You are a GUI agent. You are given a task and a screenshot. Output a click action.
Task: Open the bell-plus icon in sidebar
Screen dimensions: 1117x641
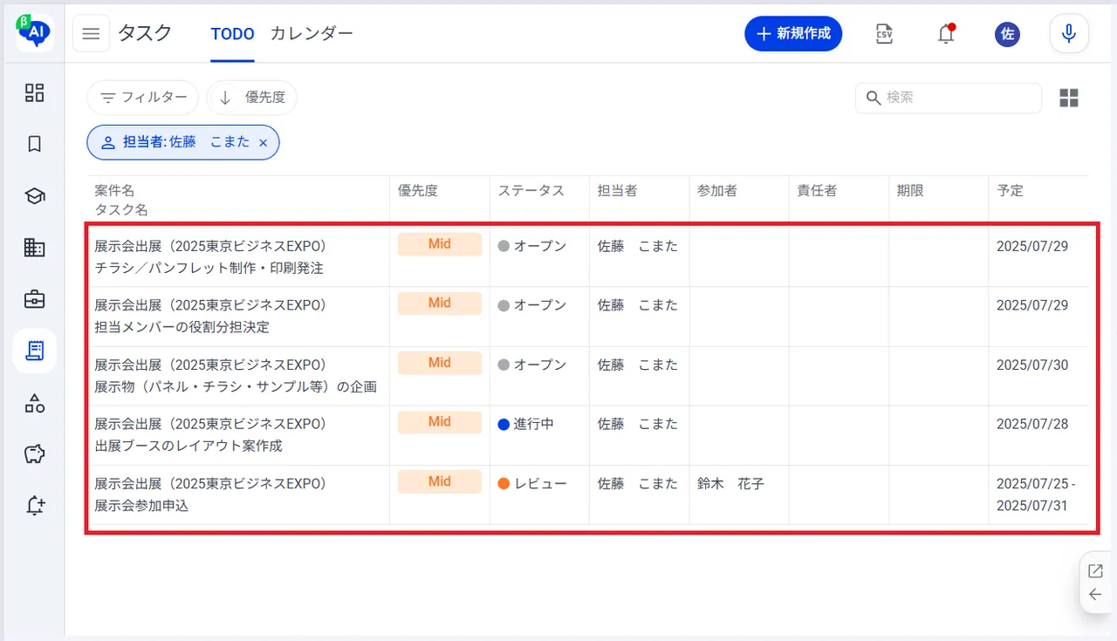coord(35,505)
